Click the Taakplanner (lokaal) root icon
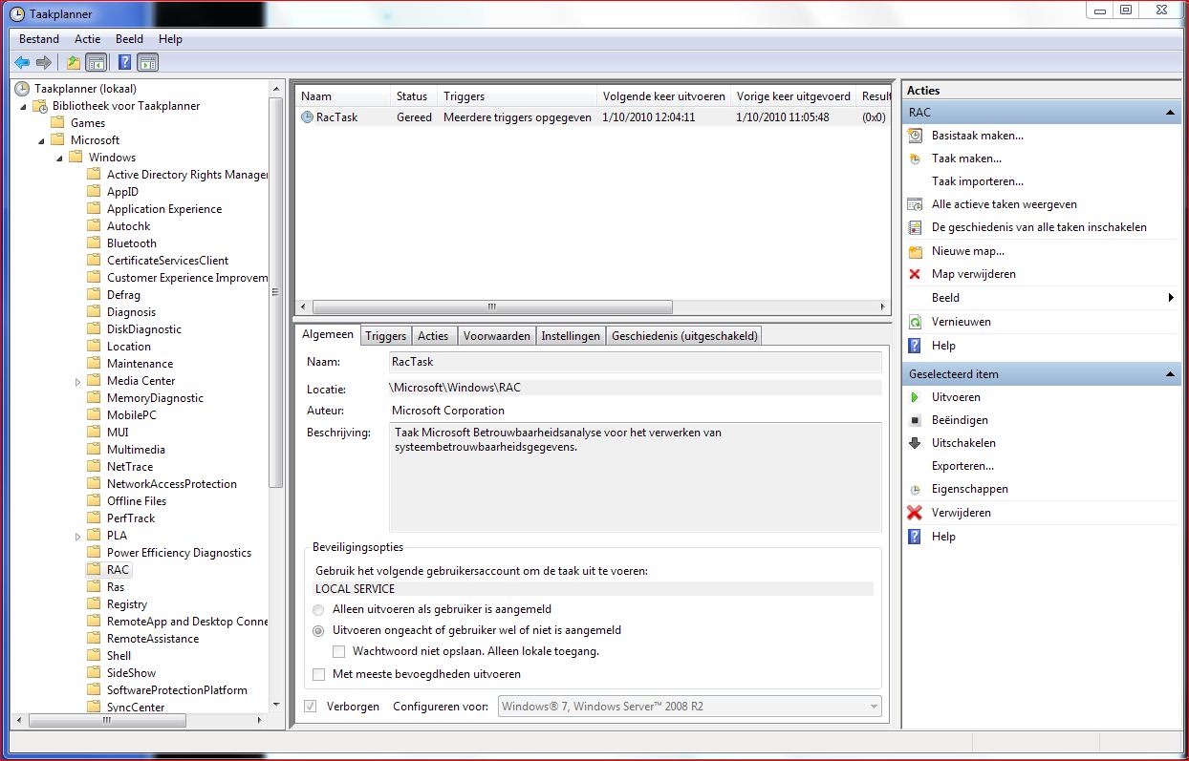 [x=22, y=89]
